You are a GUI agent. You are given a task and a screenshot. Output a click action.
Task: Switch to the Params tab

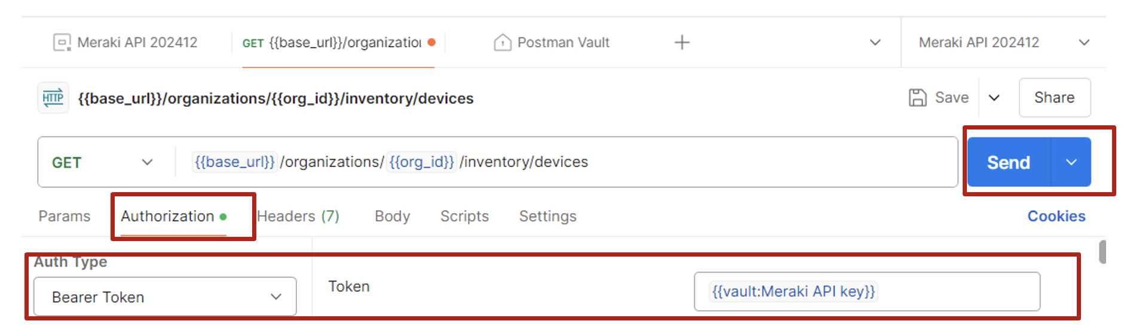click(65, 216)
